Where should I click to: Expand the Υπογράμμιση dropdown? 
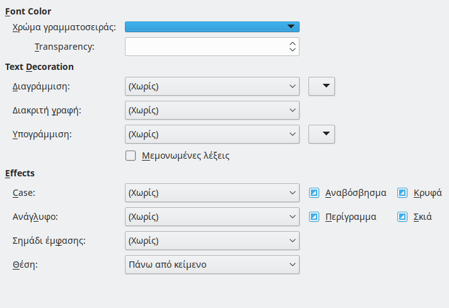tap(212, 134)
